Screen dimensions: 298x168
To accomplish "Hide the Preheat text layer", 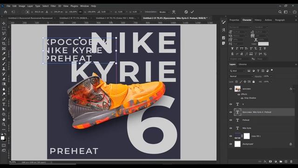I will [231, 120].
